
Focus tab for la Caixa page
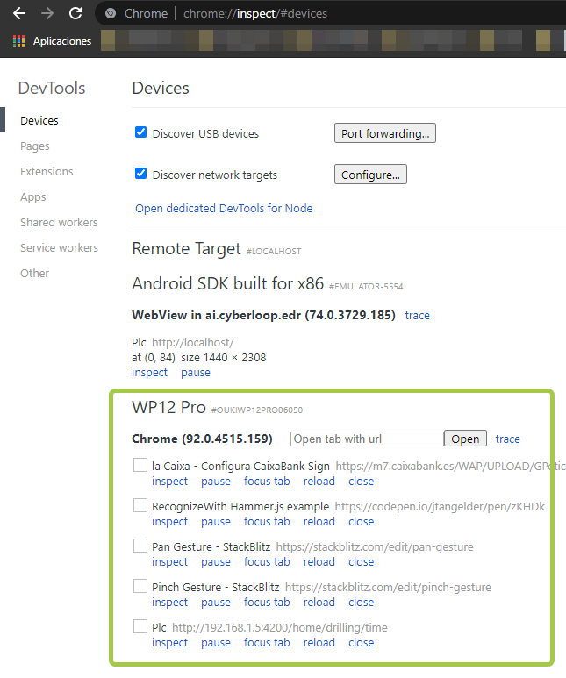(x=267, y=482)
